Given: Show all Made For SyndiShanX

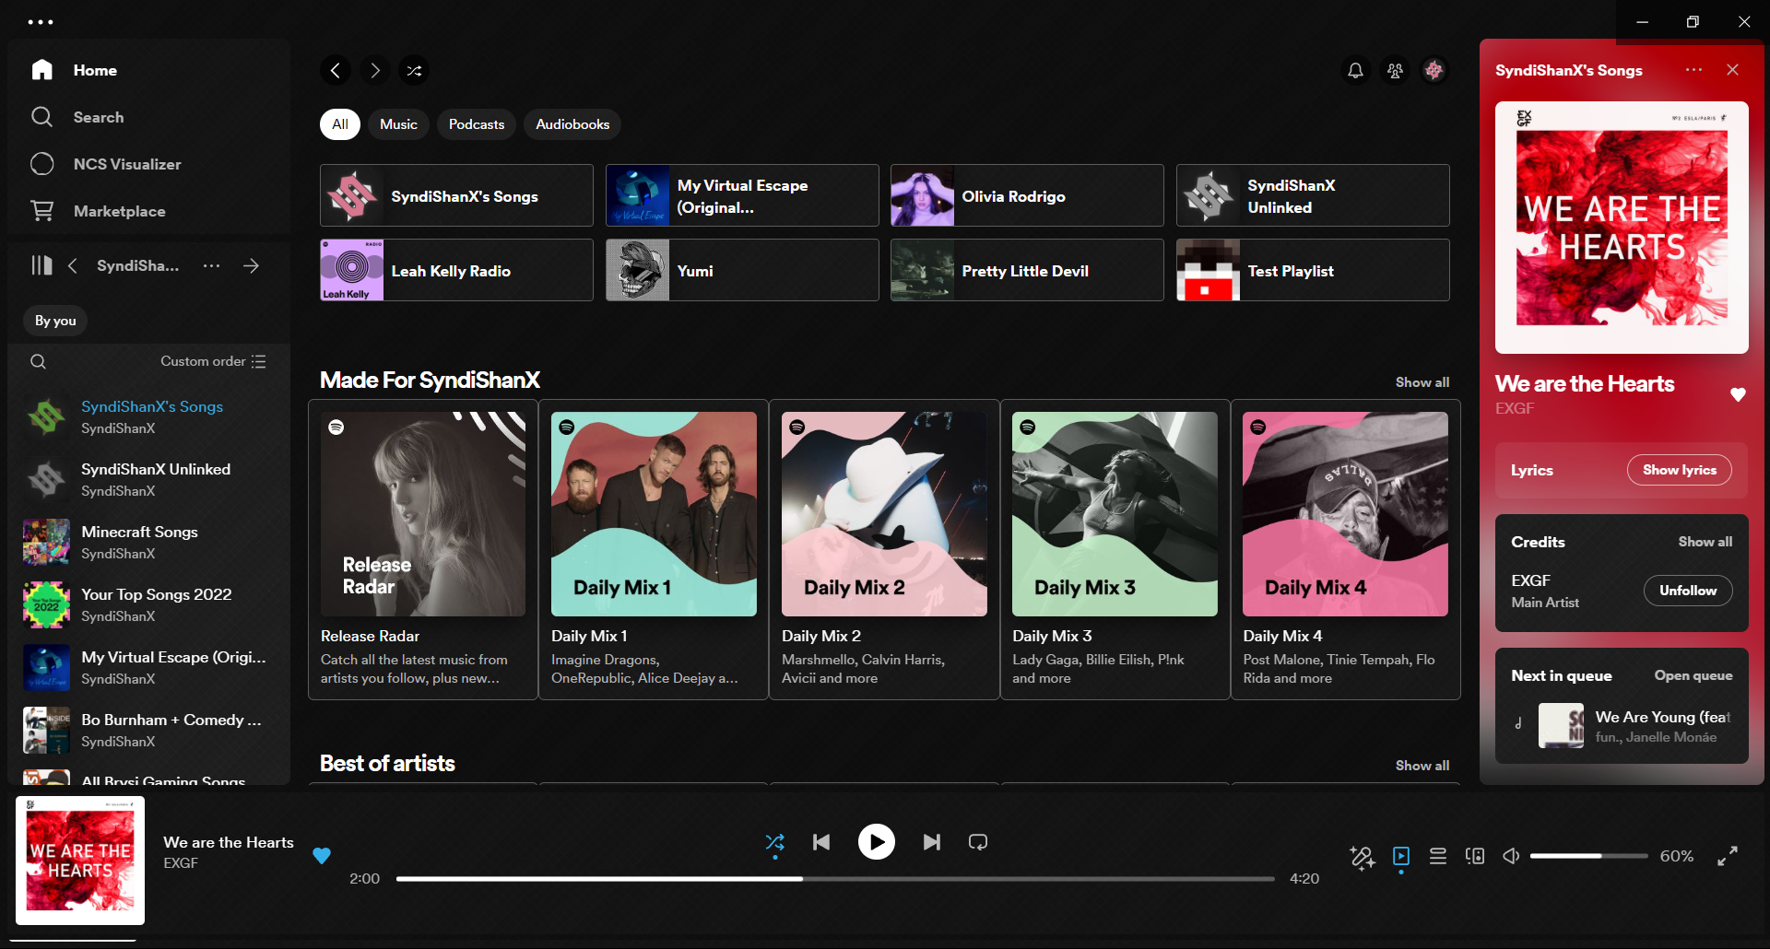Looking at the screenshot, I should 1422,382.
